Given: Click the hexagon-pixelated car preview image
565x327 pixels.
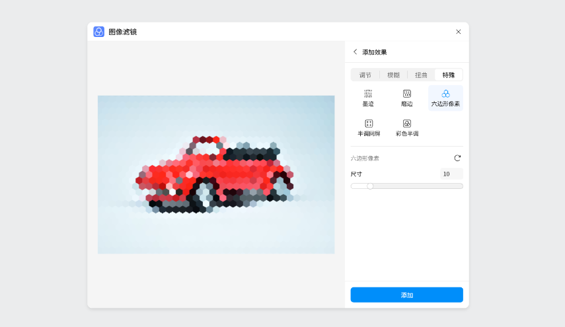Looking at the screenshot, I should (x=216, y=174).
